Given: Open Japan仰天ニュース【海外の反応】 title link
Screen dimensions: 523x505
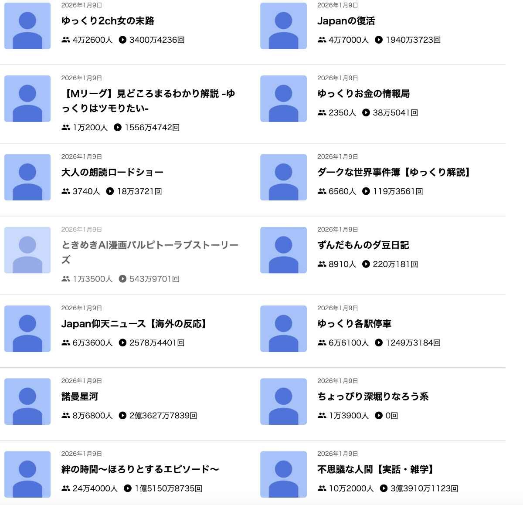Looking at the screenshot, I should click(x=135, y=324).
